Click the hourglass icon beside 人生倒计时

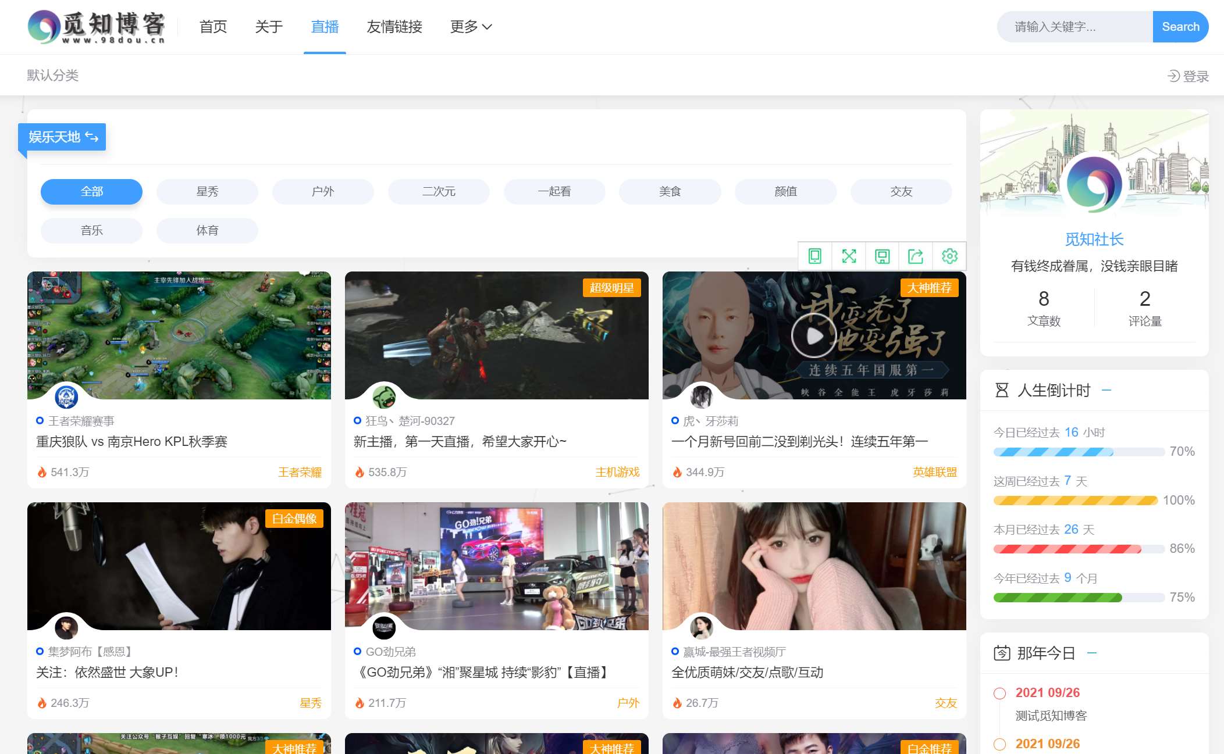click(1002, 391)
